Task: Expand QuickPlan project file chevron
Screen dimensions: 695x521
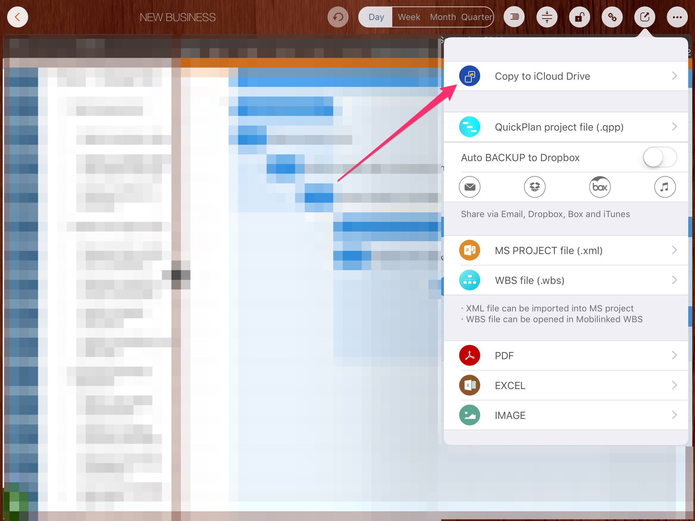Action: tap(674, 127)
